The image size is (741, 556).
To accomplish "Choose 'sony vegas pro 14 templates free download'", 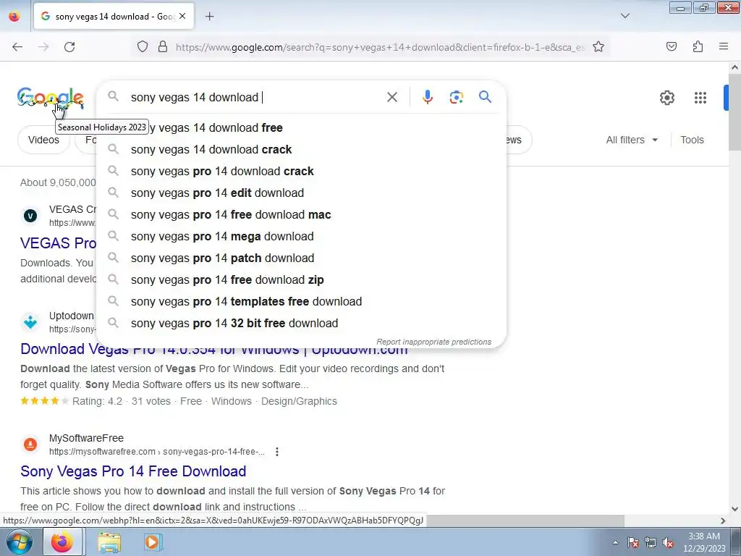I will tap(301, 302).
